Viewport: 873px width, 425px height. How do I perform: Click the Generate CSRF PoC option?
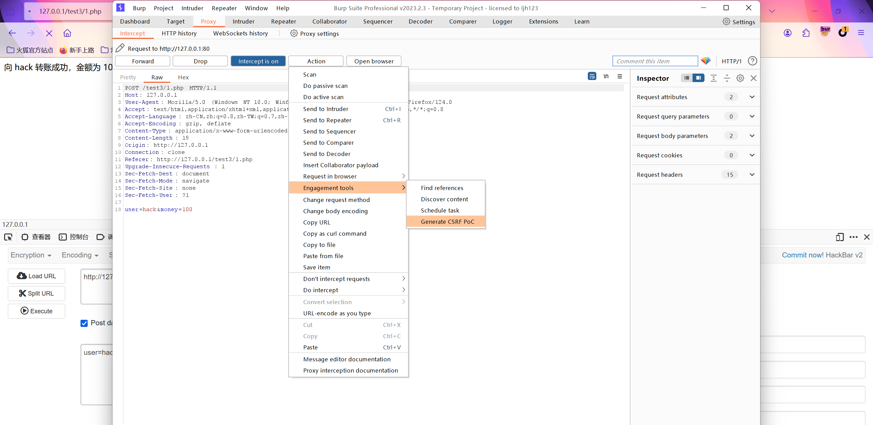tap(448, 222)
